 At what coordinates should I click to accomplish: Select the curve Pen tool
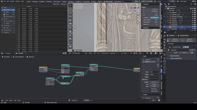click(x=70, y=39)
